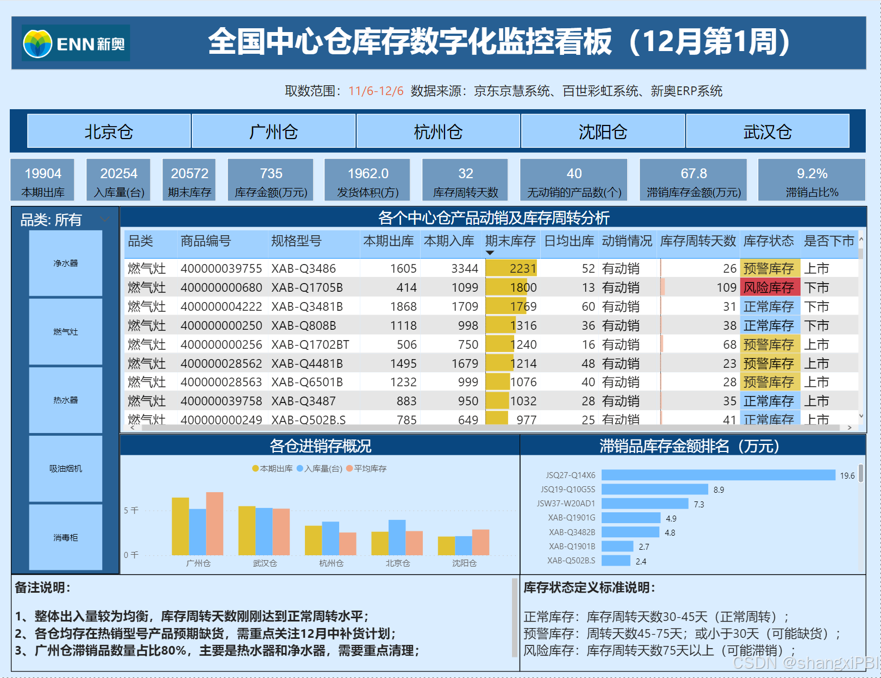The width and height of the screenshot is (881, 678).
Task: Click table horizontal scrollbar left arrow
Action: pyautogui.click(x=132, y=428)
